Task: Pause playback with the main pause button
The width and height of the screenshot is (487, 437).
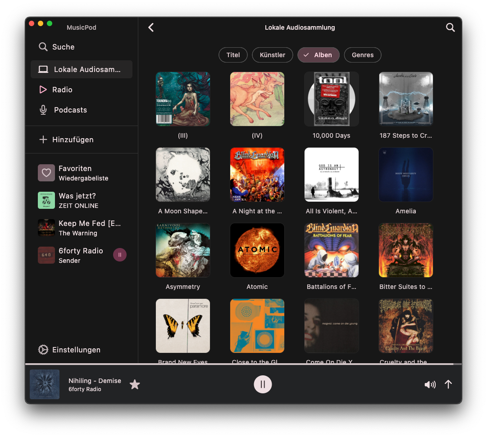Action: point(263,384)
